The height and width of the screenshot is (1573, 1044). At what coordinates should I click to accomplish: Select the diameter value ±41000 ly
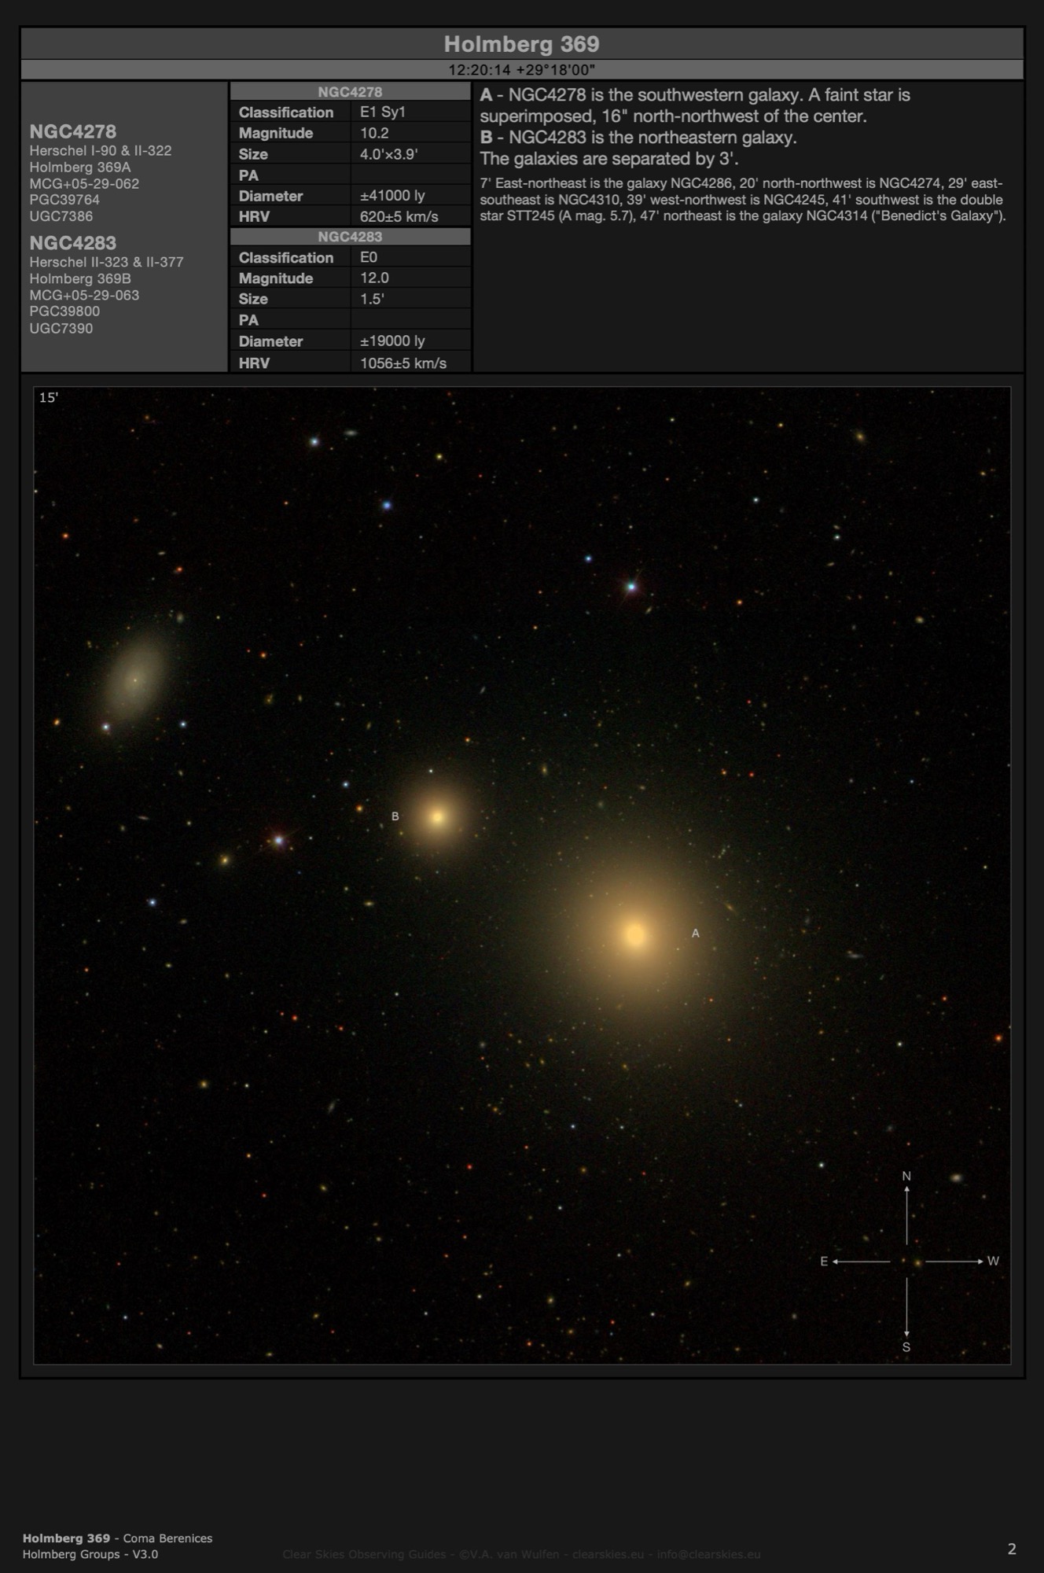pos(392,196)
